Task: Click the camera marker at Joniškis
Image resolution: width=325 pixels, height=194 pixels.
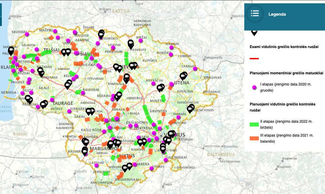Action: 101,34
